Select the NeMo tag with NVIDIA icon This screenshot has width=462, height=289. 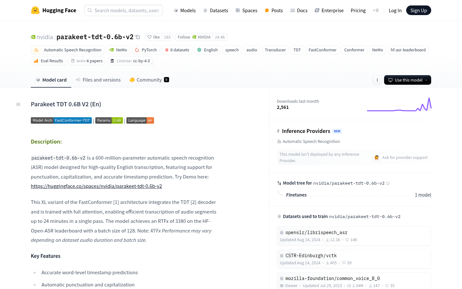point(118,50)
